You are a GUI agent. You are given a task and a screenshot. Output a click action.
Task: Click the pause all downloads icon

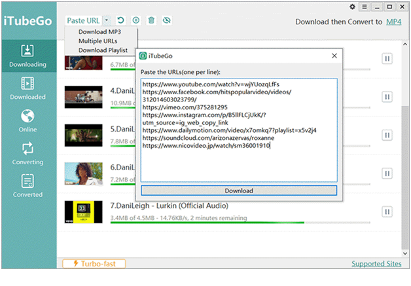[x=135, y=20]
